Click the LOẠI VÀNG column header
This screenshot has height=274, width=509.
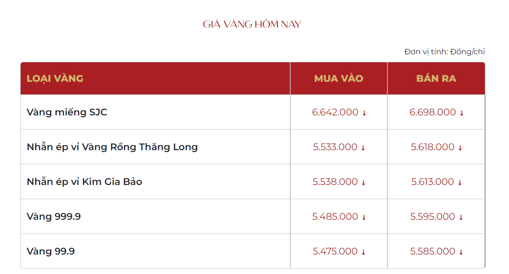tap(55, 78)
